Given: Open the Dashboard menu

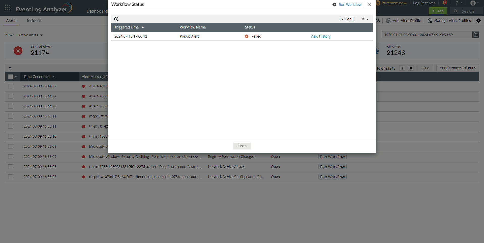Looking at the screenshot, I should [97, 11].
